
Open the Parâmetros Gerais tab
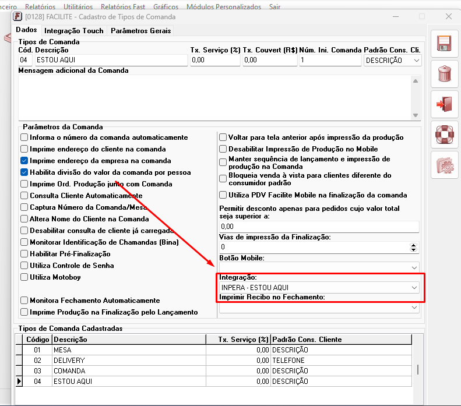coord(141,31)
